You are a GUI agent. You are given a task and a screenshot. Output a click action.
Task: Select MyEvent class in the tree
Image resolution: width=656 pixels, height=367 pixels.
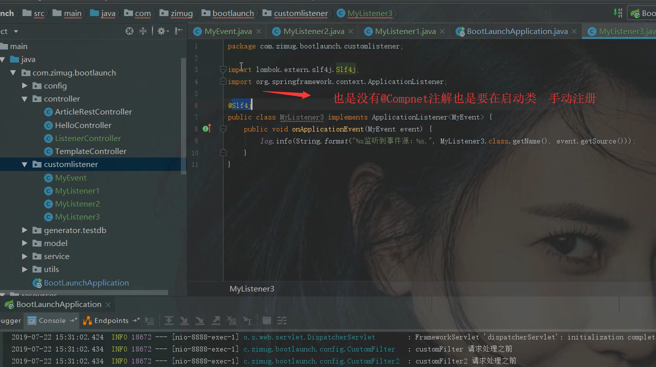tap(71, 177)
